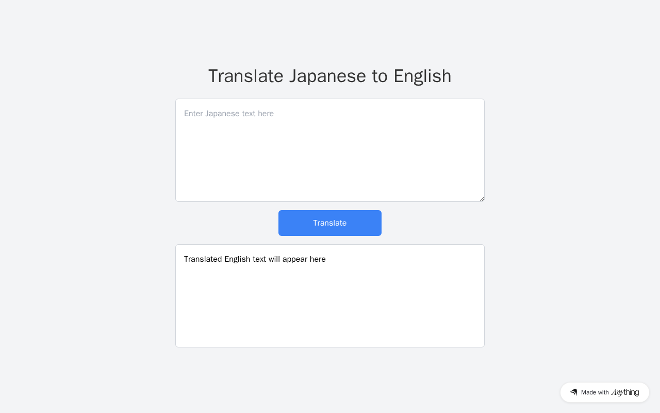The height and width of the screenshot is (413, 660).
Task: Click the wing logo icon in the badge
Action: point(573,392)
